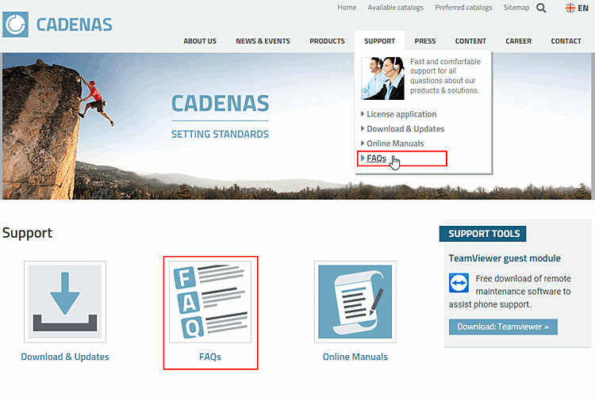Click the 'Fast and comfortable support' description text

445,76
